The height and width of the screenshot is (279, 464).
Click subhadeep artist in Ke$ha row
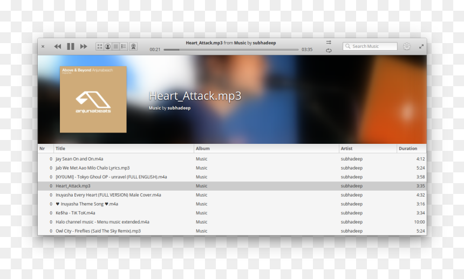[x=352, y=213]
